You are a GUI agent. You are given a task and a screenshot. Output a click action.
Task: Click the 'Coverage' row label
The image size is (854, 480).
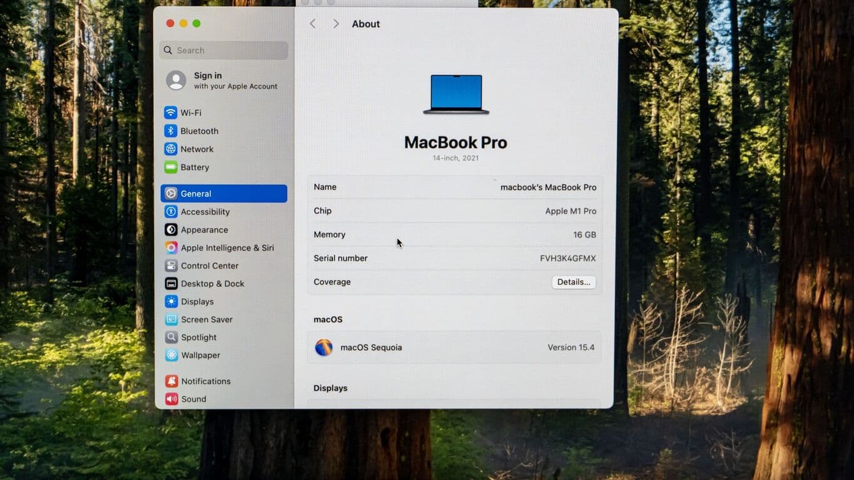(x=332, y=282)
